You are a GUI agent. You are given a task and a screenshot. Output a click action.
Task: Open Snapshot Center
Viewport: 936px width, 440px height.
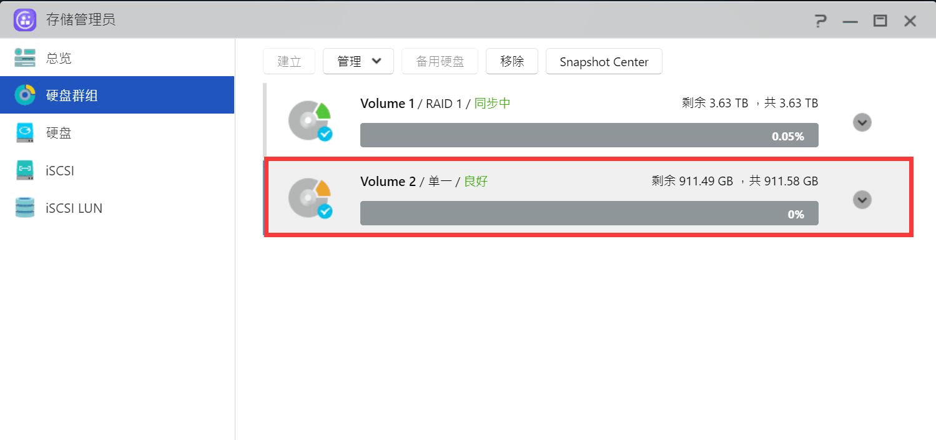click(604, 62)
